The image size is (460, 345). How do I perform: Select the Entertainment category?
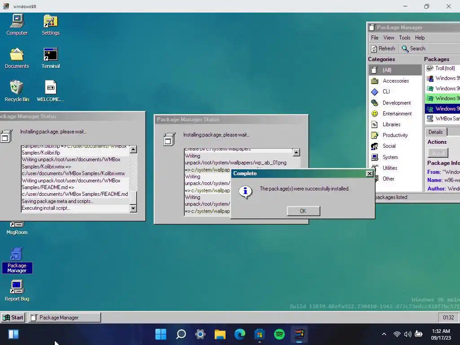[395, 114]
